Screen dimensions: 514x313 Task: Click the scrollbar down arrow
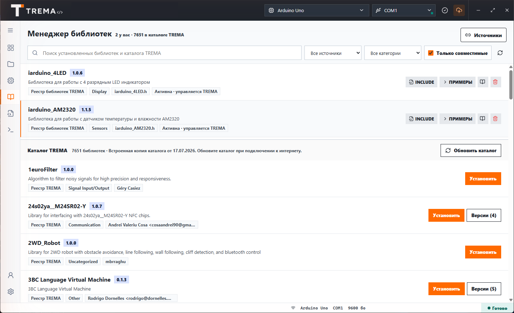[511, 300]
